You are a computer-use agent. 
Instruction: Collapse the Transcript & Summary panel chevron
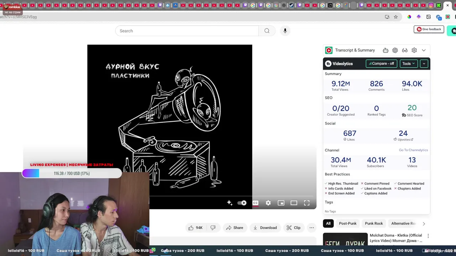[x=424, y=50]
